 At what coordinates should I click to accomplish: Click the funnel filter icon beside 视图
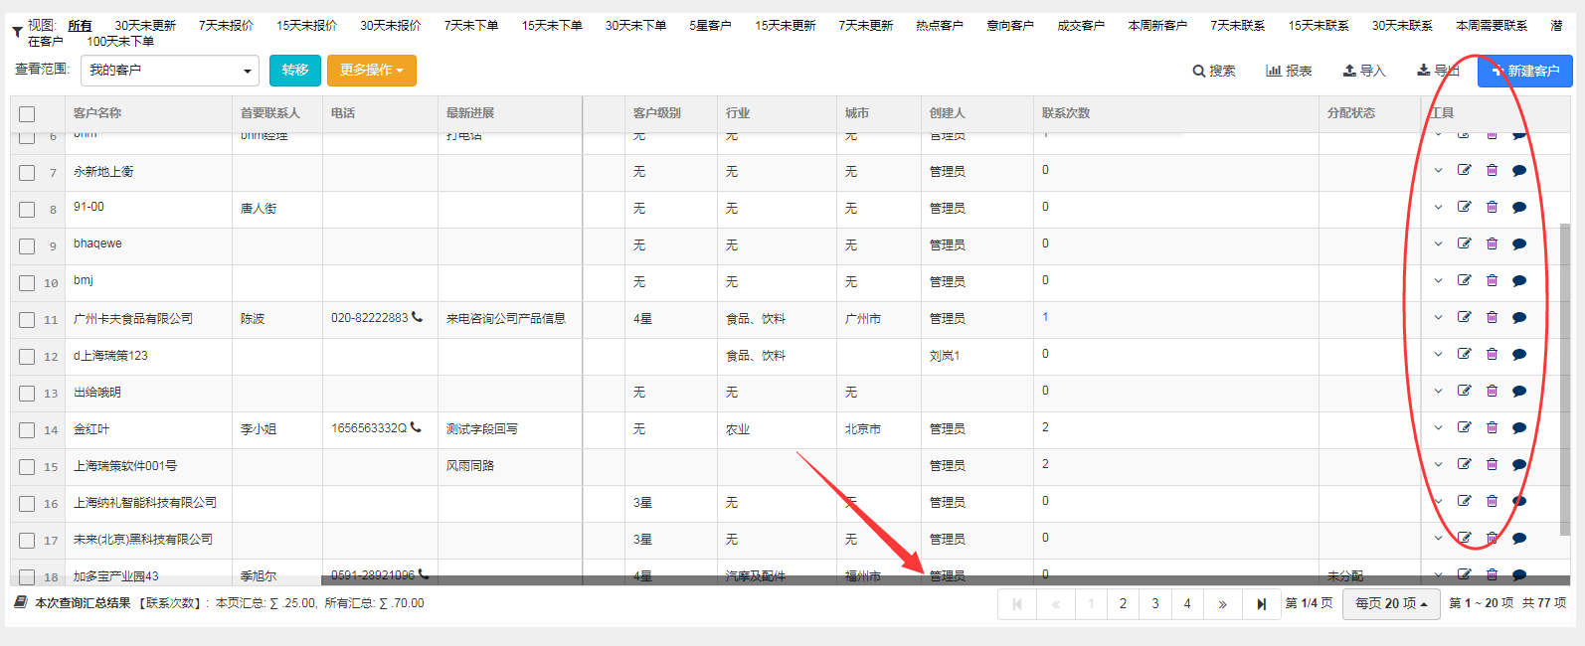click(17, 33)
